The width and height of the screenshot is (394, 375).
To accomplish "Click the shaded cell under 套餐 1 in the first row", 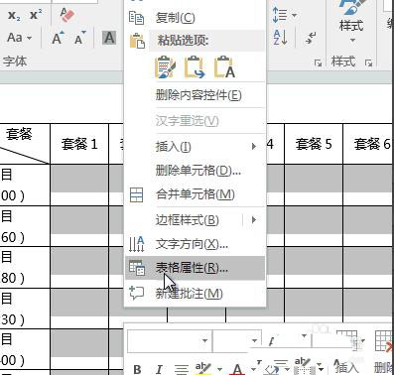I will [79, 185].
